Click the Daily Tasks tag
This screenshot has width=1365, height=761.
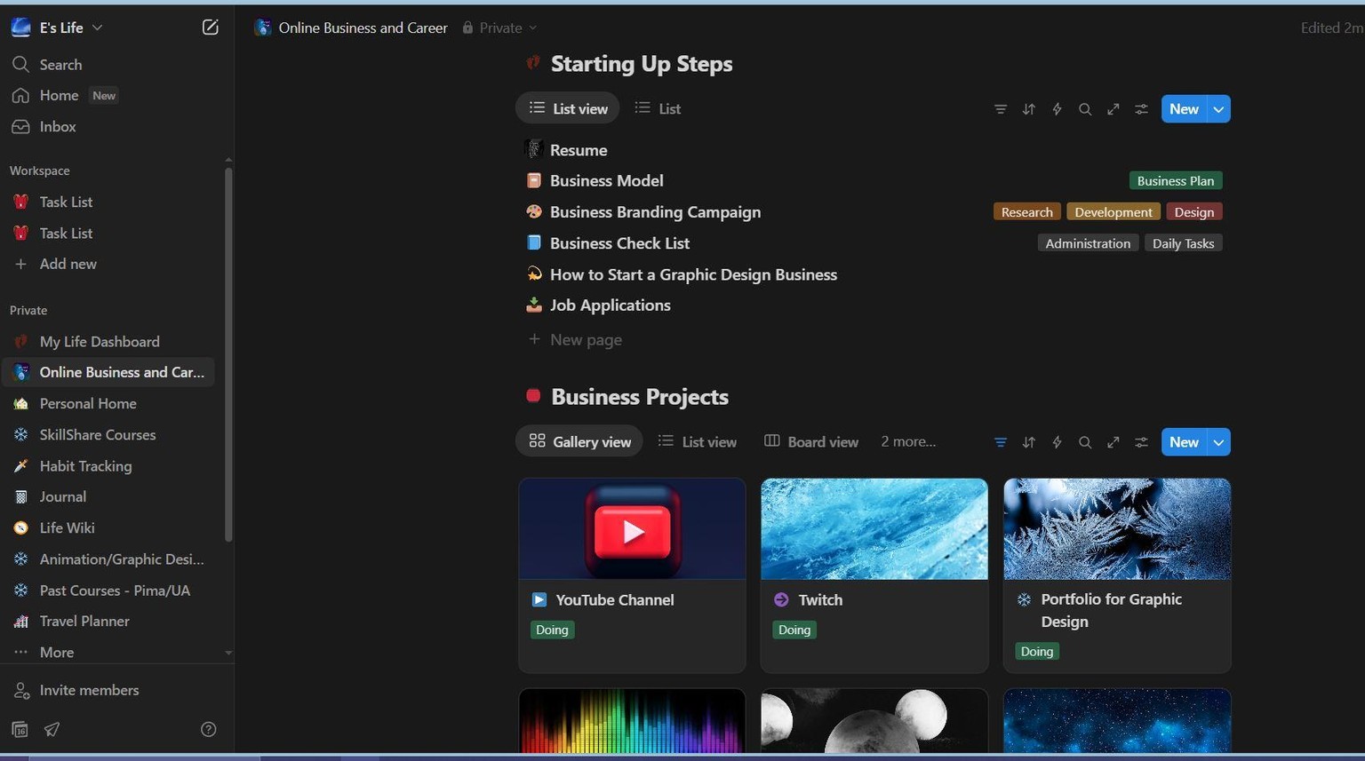point(1183,243)
